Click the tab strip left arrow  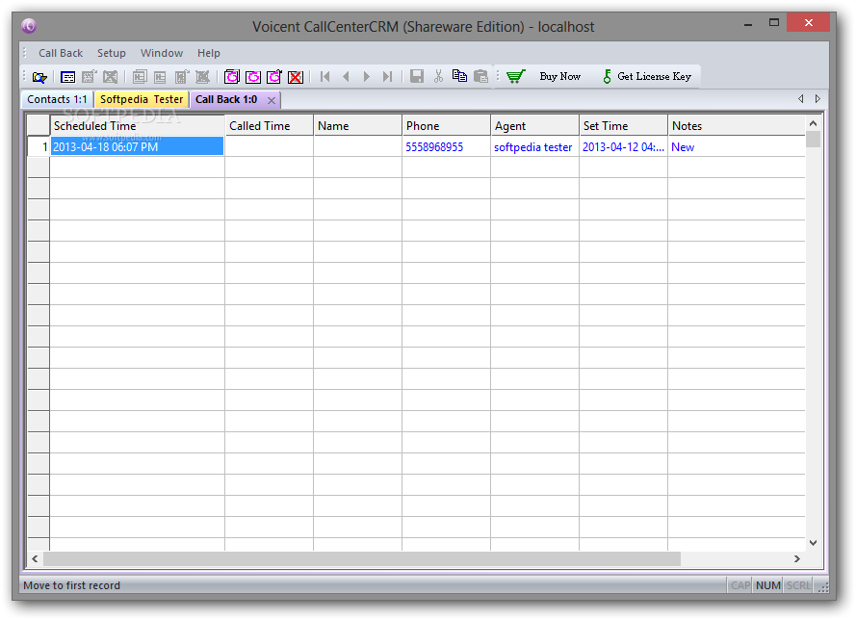801,99
